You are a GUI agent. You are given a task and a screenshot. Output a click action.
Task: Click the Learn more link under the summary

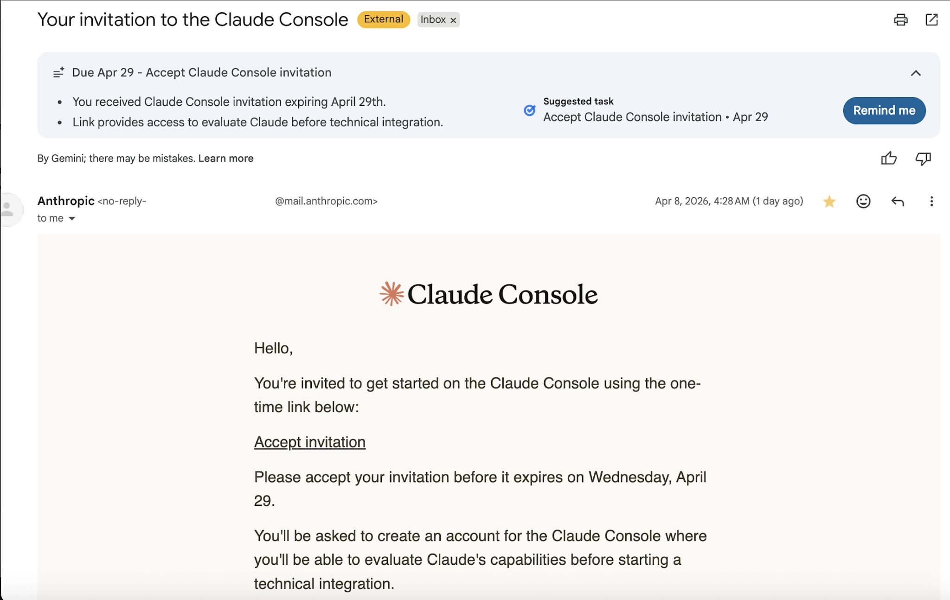click(226, 158)
